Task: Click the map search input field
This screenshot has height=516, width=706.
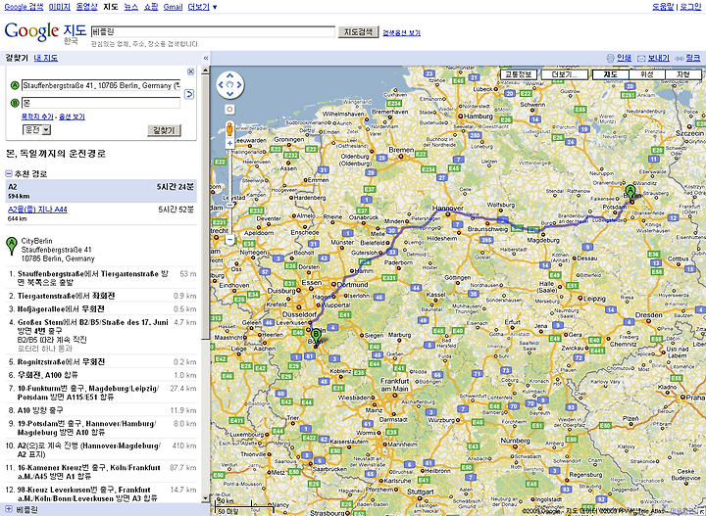Action: pos(213,32)
